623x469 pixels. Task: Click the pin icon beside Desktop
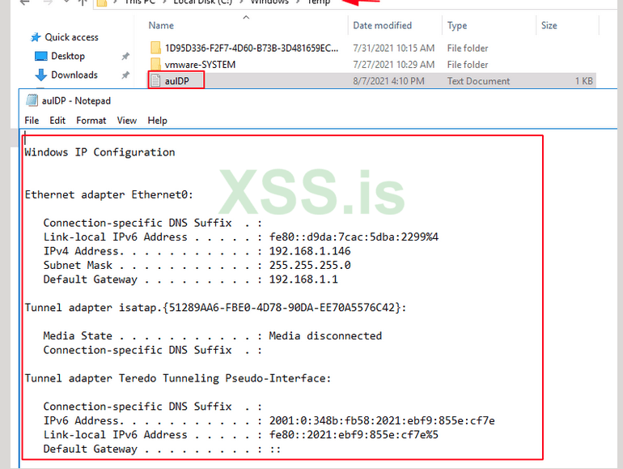(125, 56)
